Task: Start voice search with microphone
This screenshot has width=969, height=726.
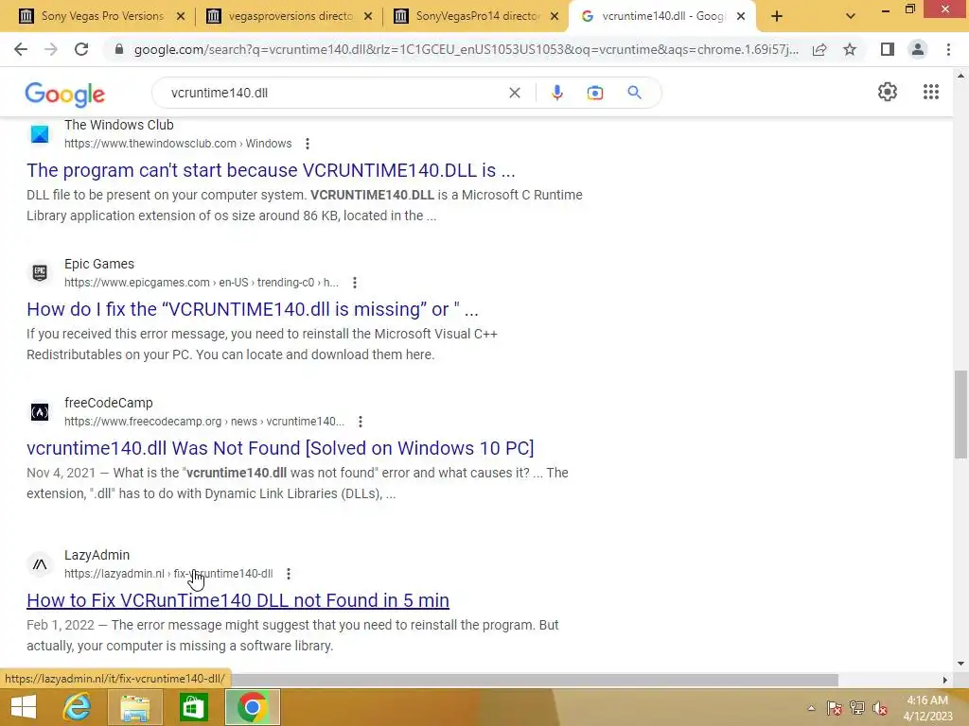Action: (x=556, y=93)
